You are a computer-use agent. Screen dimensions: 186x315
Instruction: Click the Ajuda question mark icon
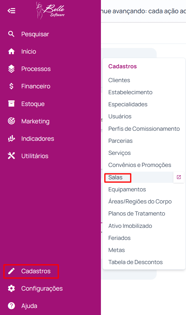[x=11, y=306]
